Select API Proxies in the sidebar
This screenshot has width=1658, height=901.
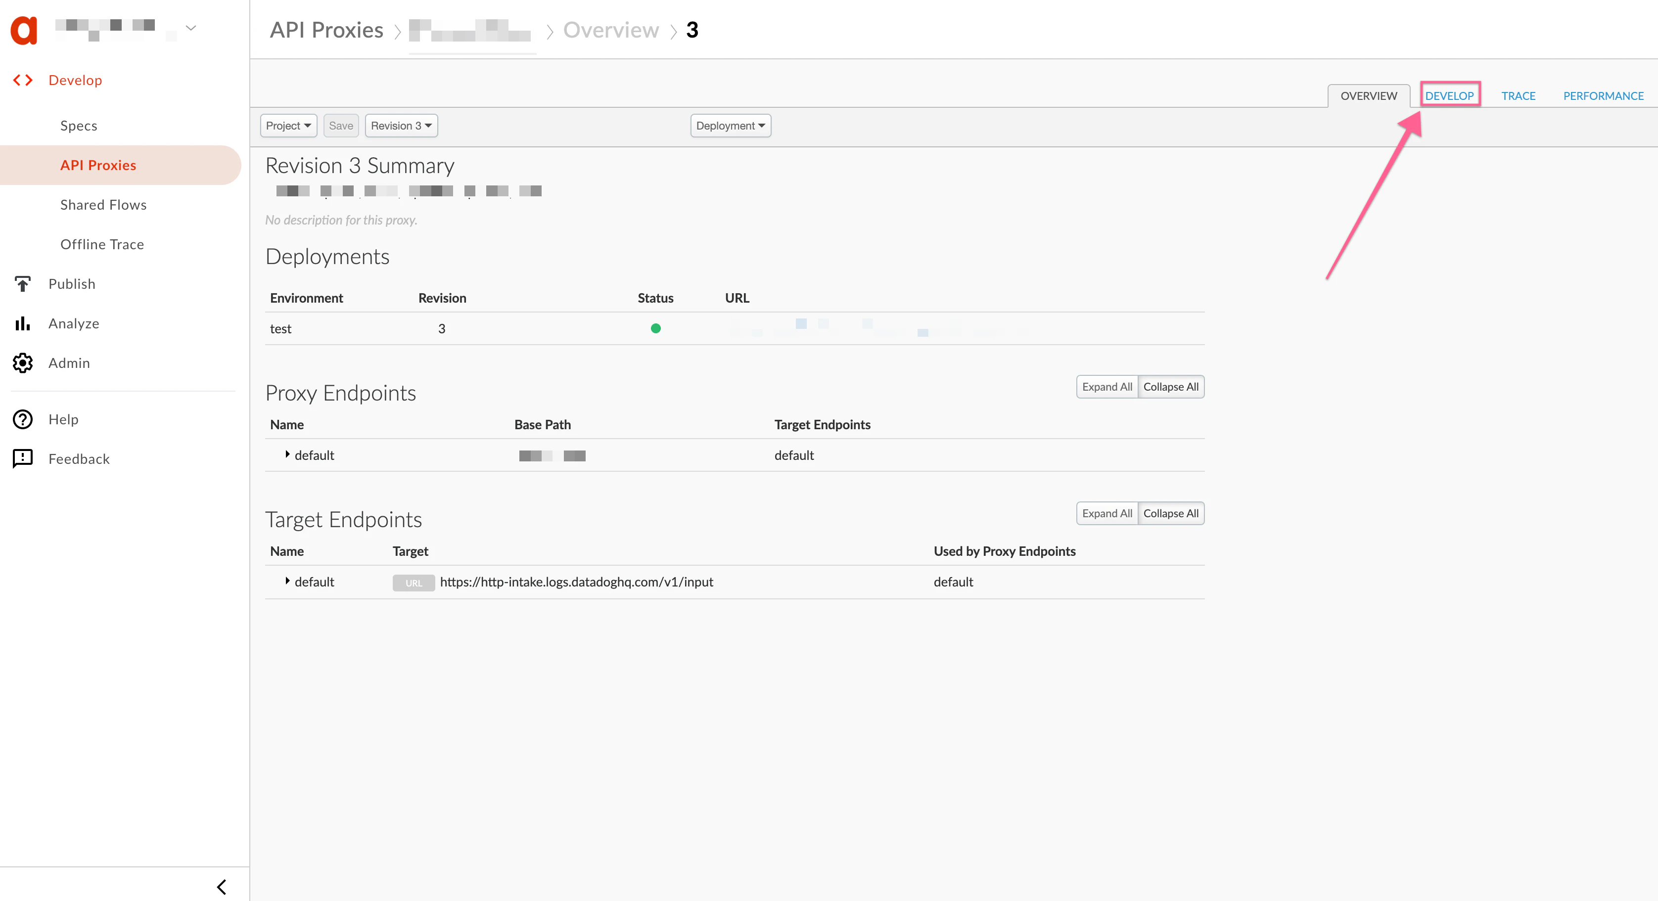tap(121, 165)
